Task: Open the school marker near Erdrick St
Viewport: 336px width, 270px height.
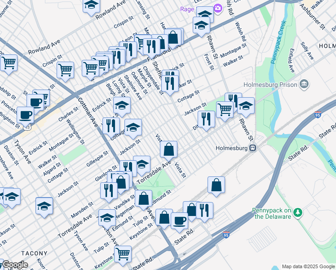Action: 122,105
